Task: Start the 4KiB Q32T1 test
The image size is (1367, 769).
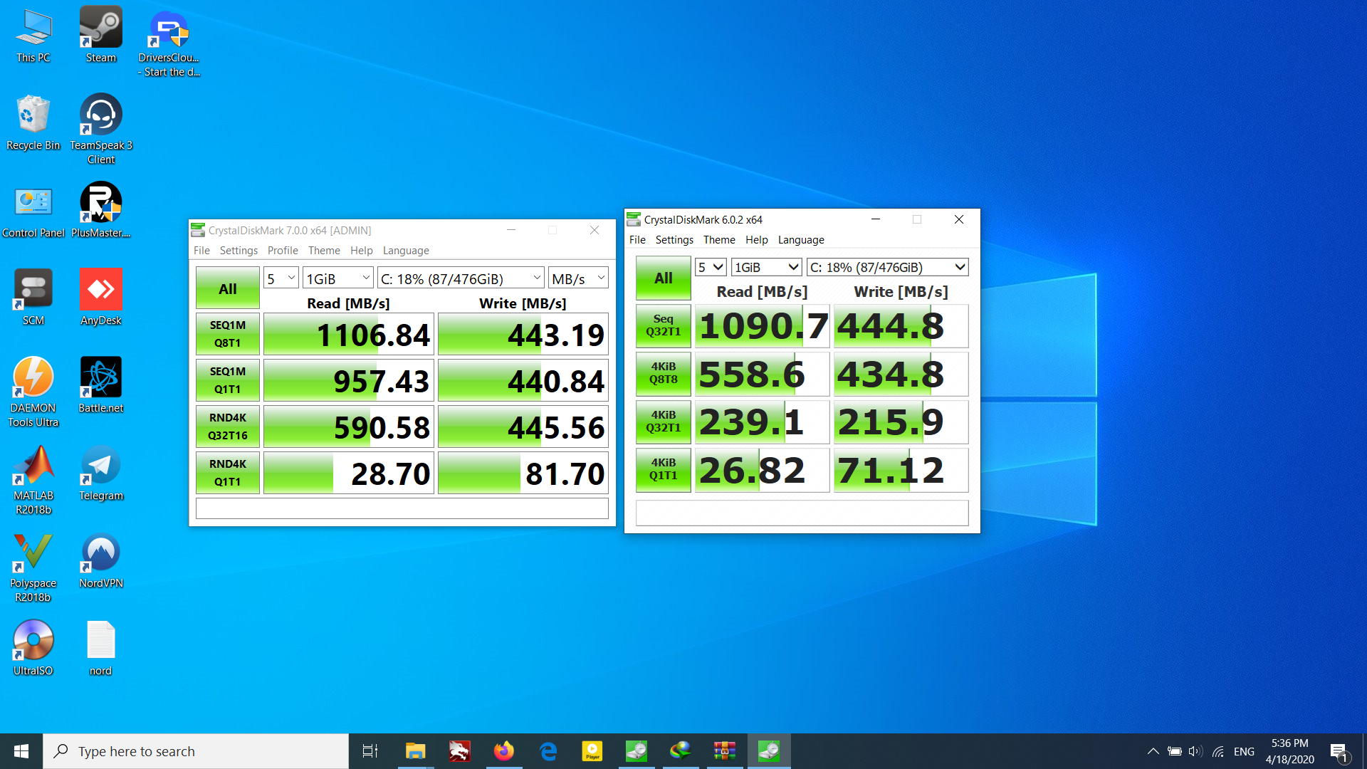Action: pos(664,422)
